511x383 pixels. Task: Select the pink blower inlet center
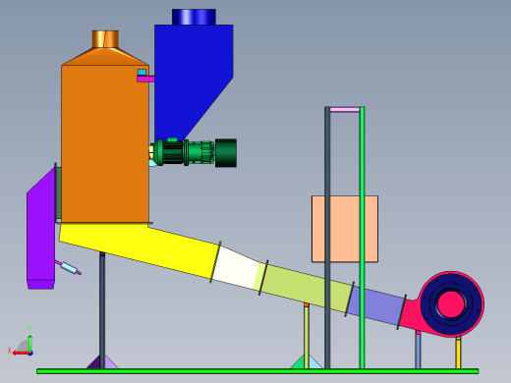451,304
